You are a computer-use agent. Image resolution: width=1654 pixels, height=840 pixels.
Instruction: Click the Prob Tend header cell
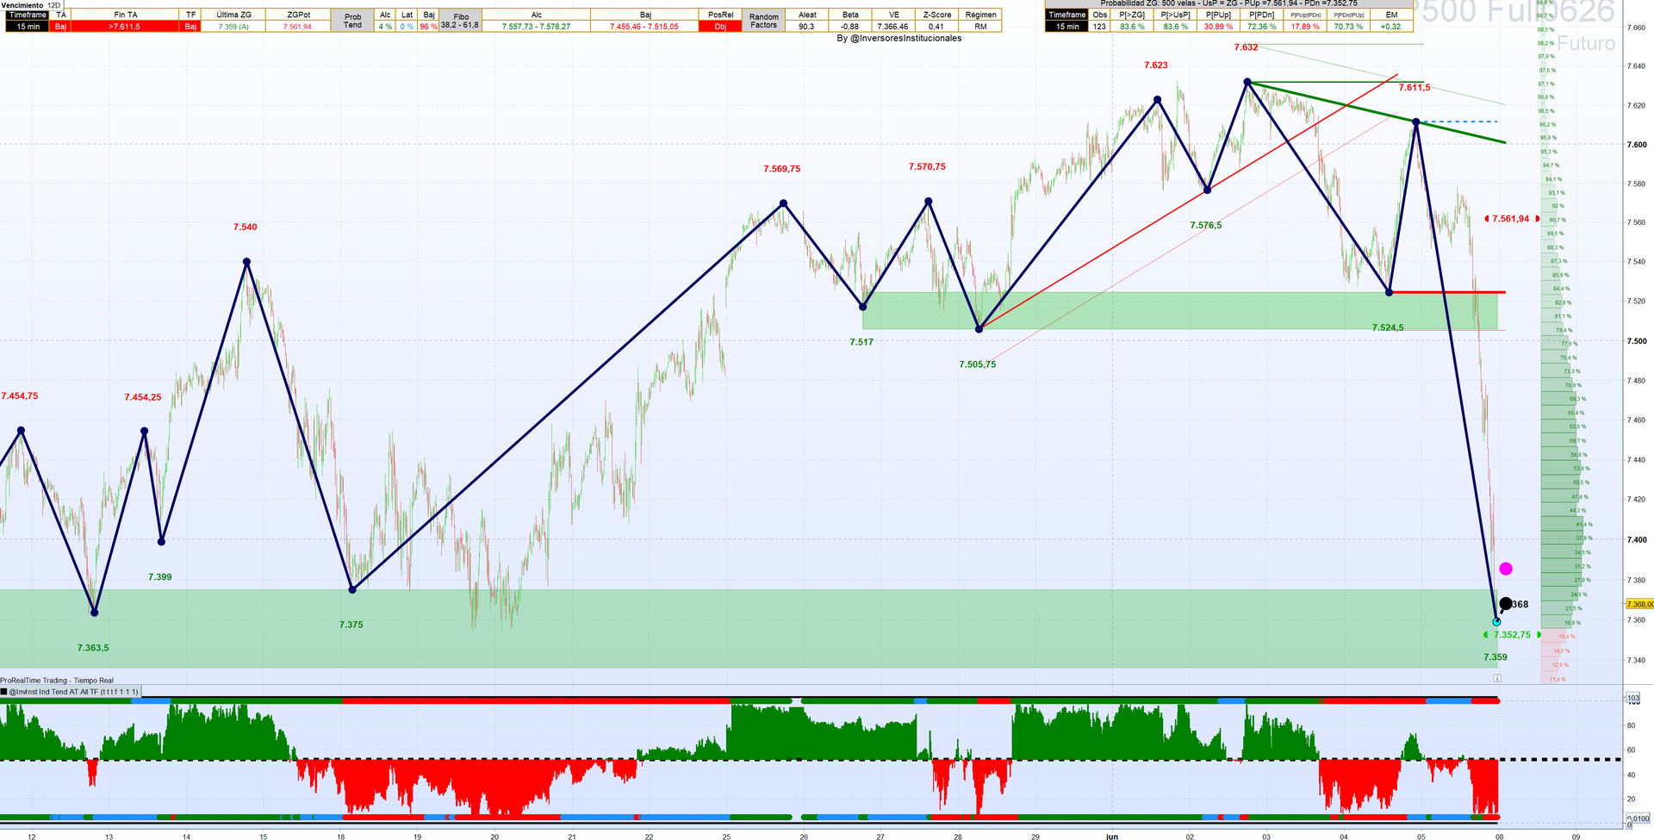pos(353,21)
